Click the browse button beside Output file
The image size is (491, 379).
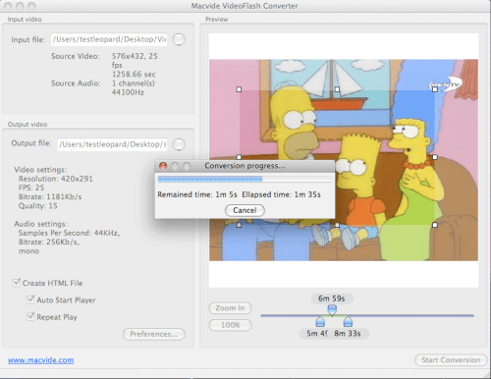[x=179, y=144]
